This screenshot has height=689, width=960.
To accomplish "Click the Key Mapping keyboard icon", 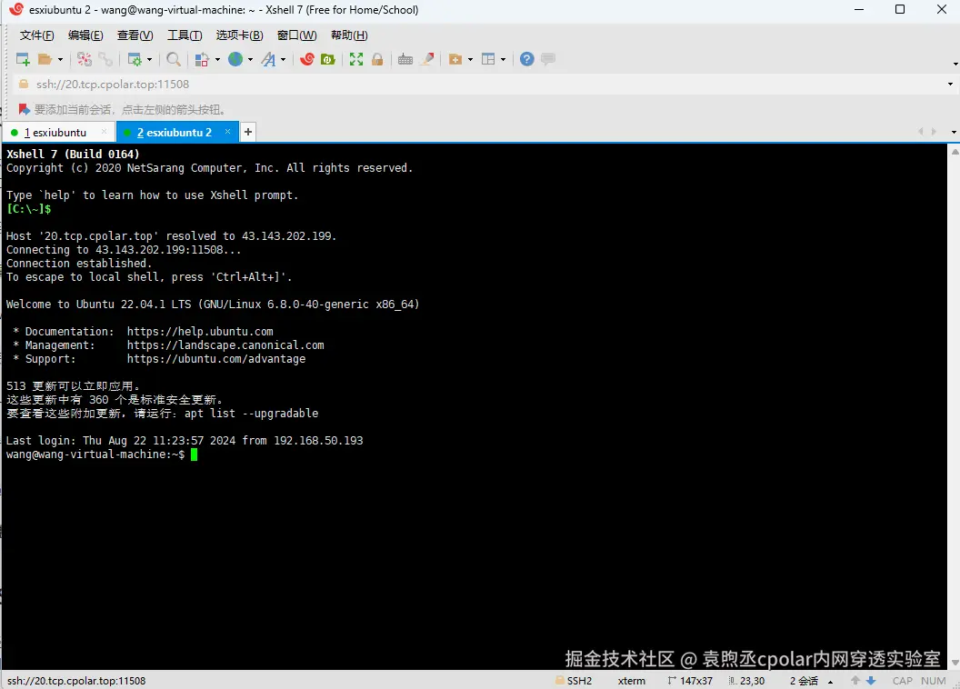I will 405,59.
